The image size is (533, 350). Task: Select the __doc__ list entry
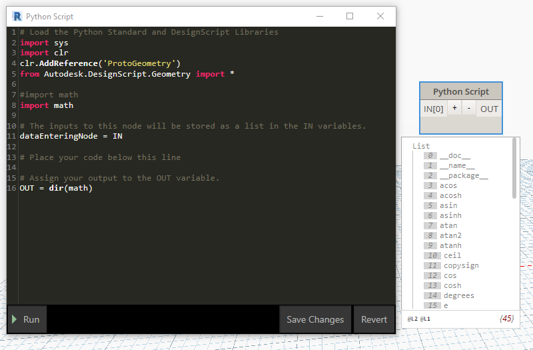tap(455, 155)
